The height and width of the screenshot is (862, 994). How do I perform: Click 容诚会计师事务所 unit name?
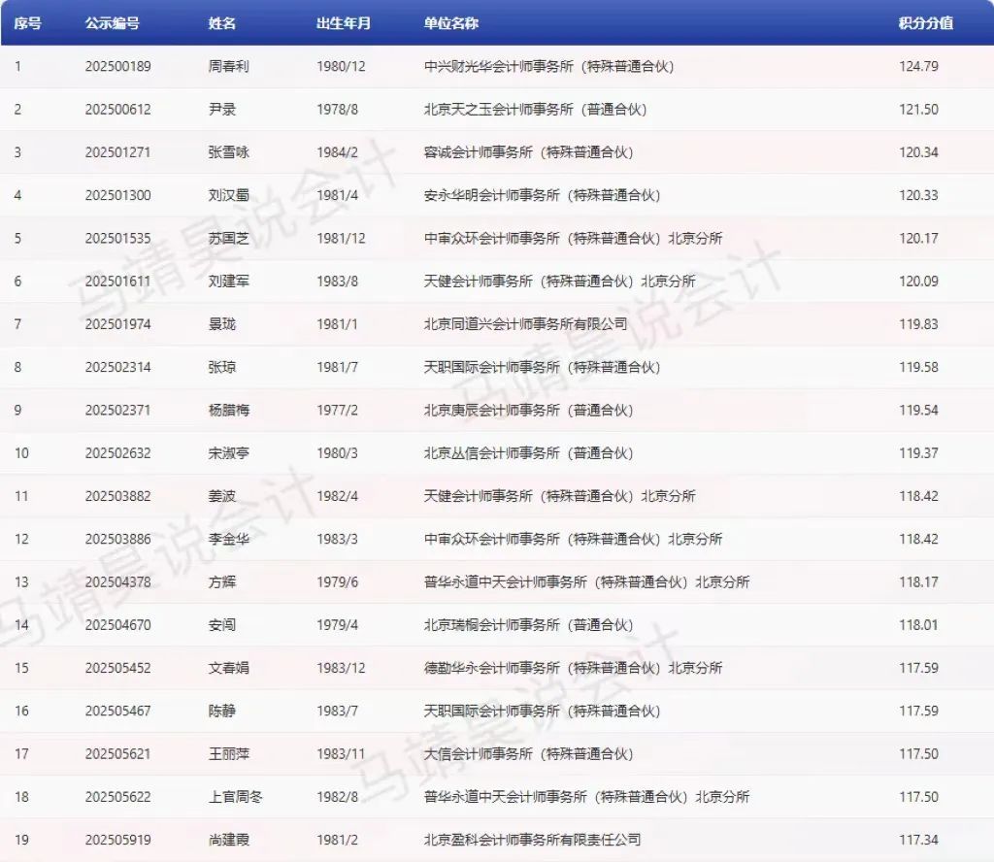(x=529, y=152)
